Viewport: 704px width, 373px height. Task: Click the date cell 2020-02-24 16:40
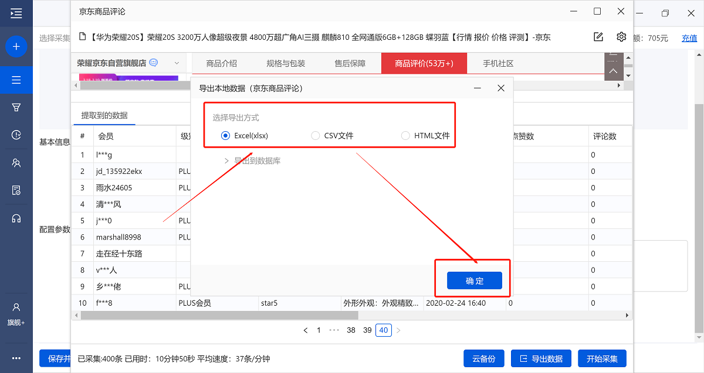[x=463, y=303]
